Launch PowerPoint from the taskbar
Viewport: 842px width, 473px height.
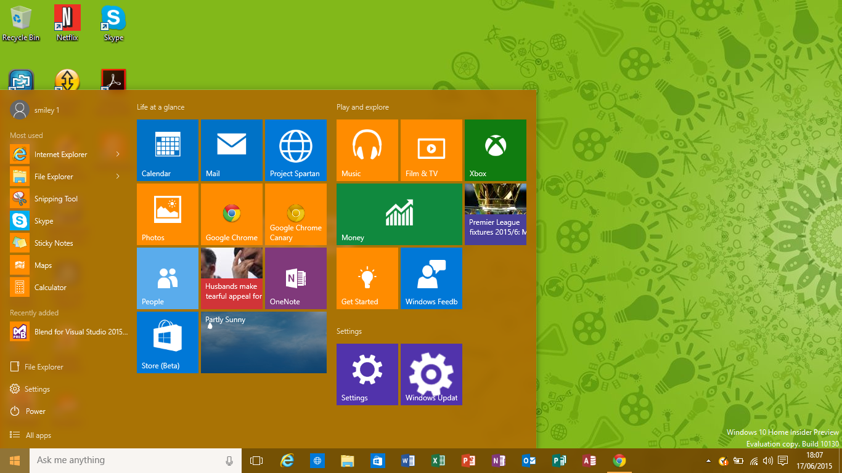(x=468, y=461)
